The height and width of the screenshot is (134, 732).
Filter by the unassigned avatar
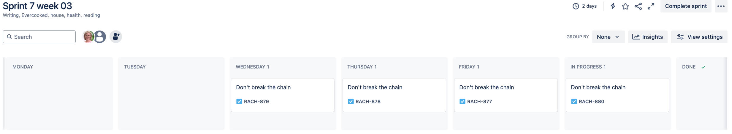pyautogui.click(x=100, y=37)
